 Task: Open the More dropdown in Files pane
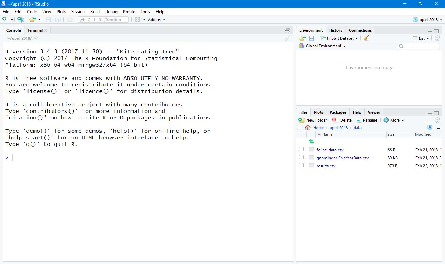(x=395, y=120)
